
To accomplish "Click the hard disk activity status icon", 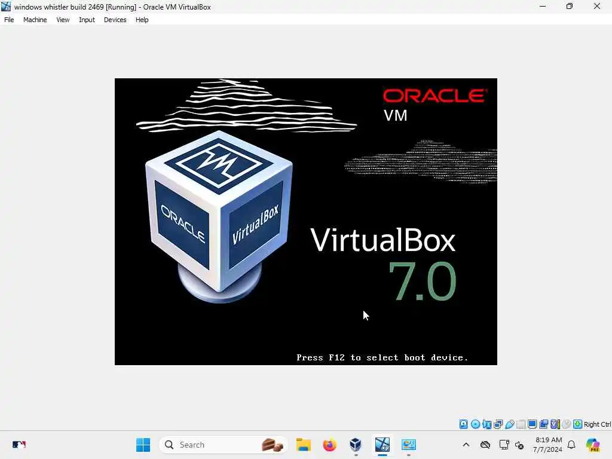I will point(464,424).
